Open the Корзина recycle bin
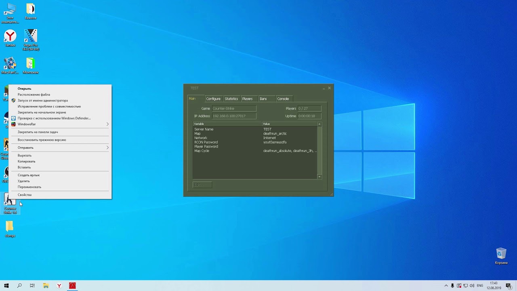 (501, 255)
